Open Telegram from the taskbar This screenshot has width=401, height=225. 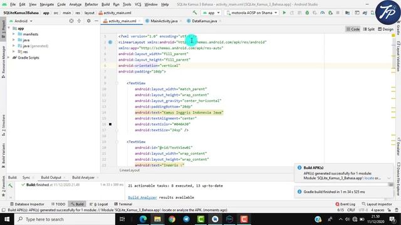pyautogui.click(x=186, y=219)
